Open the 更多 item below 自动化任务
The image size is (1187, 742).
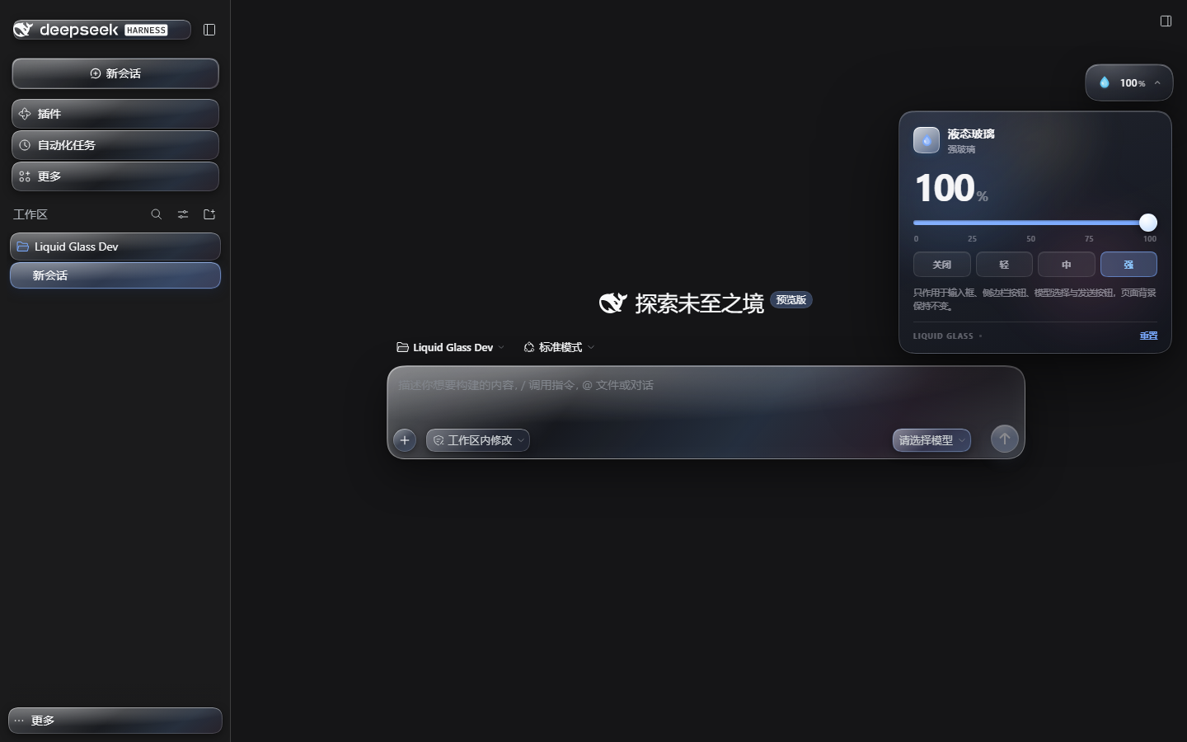coord(115,176)
